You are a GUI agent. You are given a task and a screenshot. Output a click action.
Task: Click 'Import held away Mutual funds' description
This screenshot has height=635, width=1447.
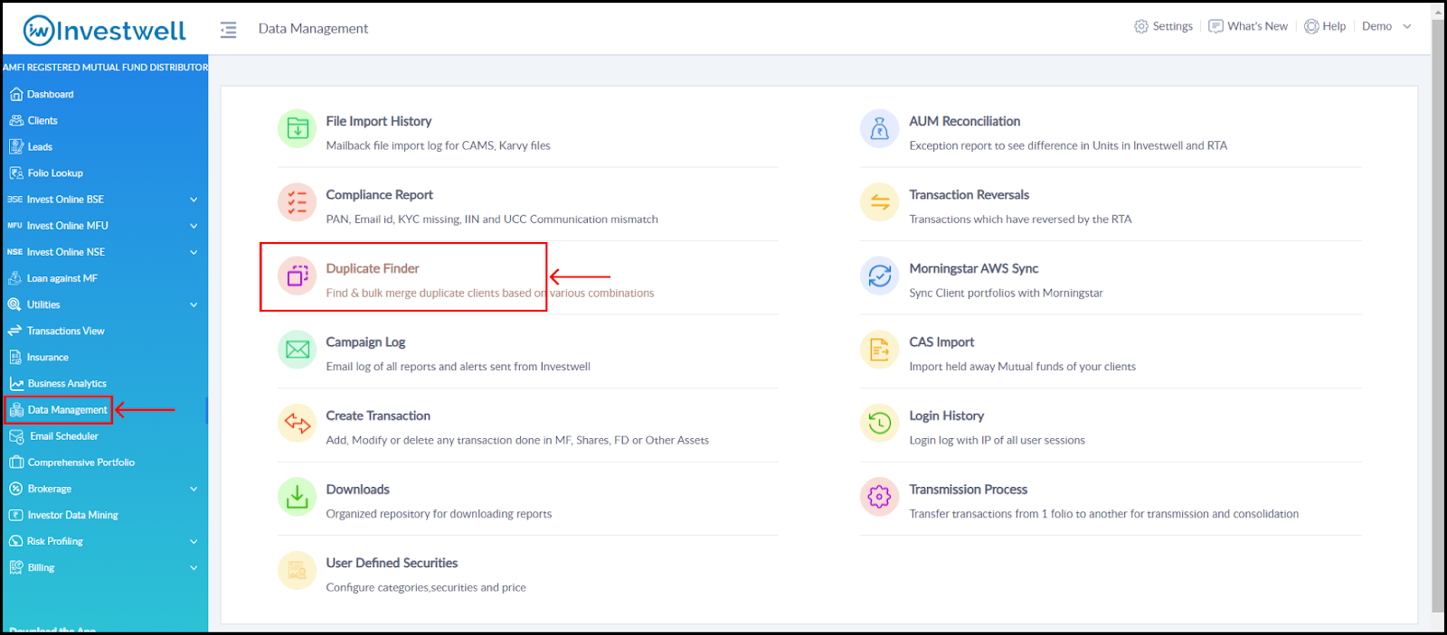point(1023,367)
